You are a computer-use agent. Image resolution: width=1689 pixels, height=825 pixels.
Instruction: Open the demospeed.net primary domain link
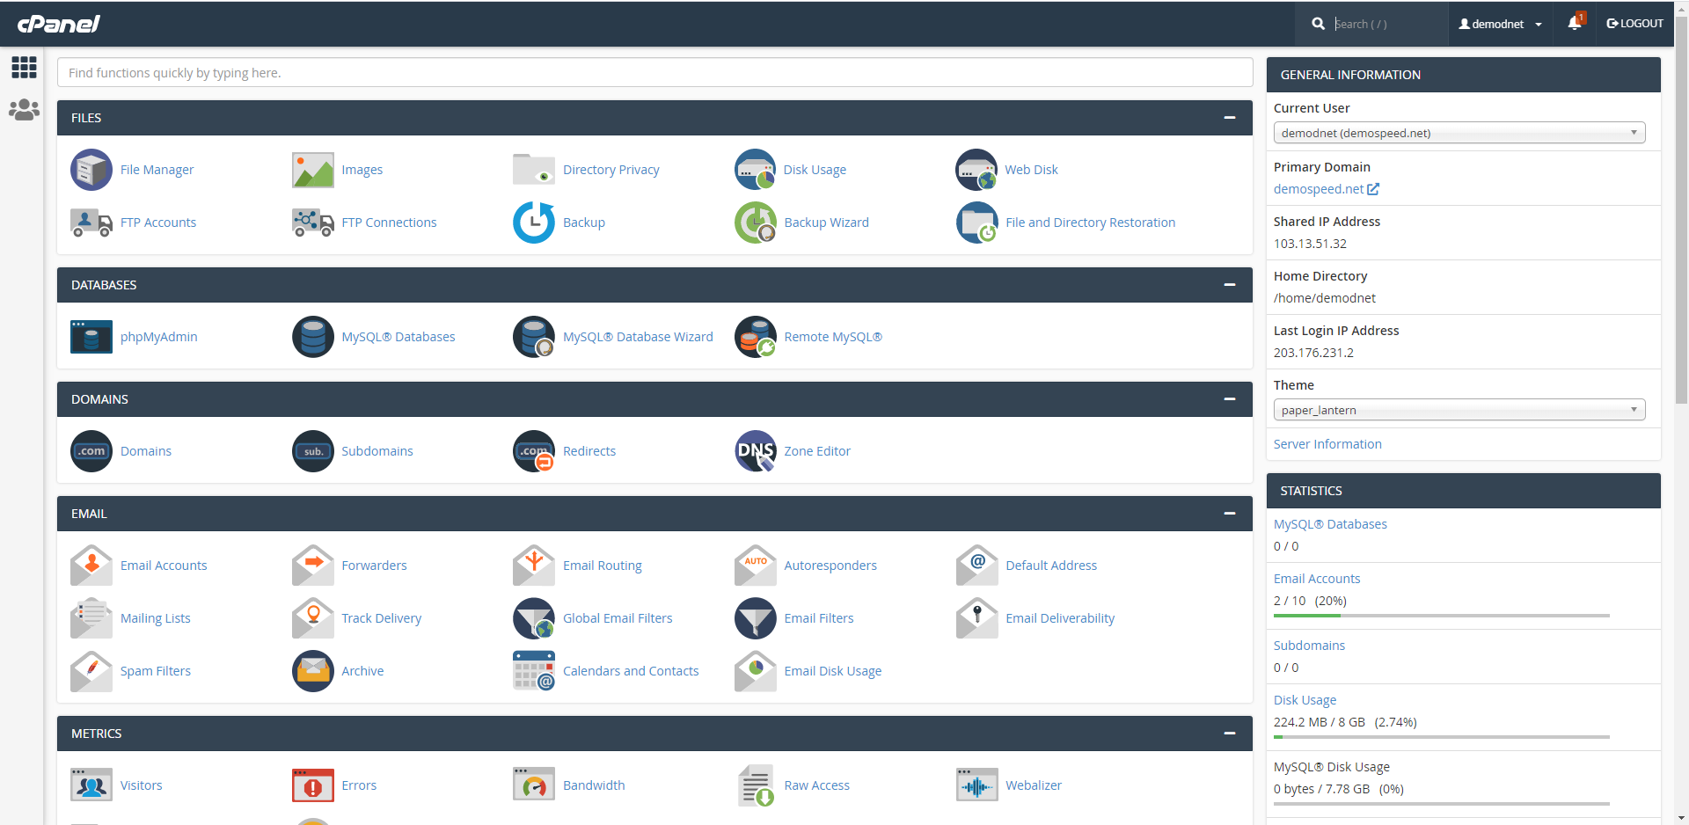coord(1326,189)
